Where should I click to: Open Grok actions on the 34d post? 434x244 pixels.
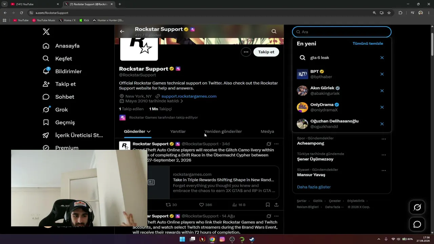pos(269,144)
